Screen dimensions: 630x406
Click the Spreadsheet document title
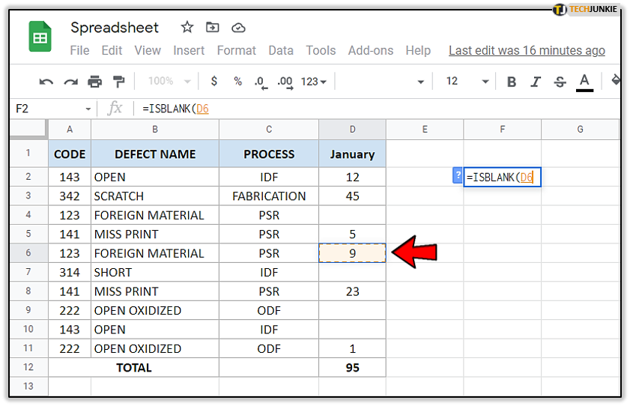115,28
